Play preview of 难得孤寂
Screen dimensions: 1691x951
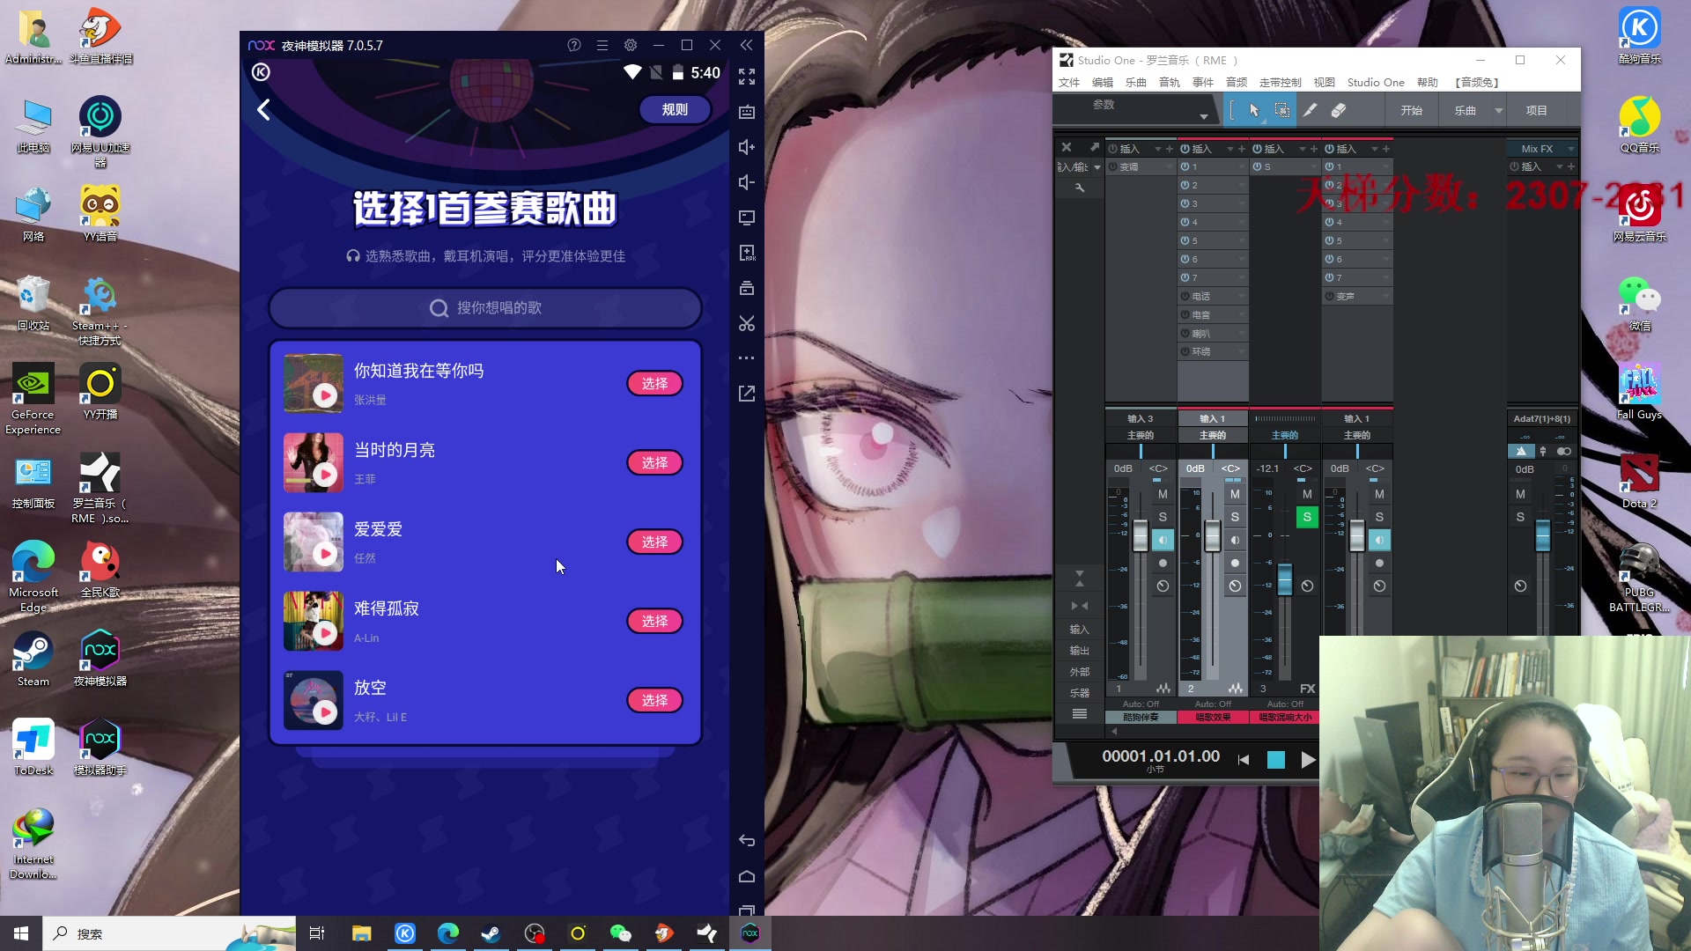pyautogui.click(x=325, y=633)
